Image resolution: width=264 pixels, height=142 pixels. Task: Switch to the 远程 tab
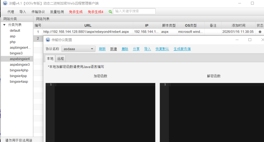tap(60, 59)
